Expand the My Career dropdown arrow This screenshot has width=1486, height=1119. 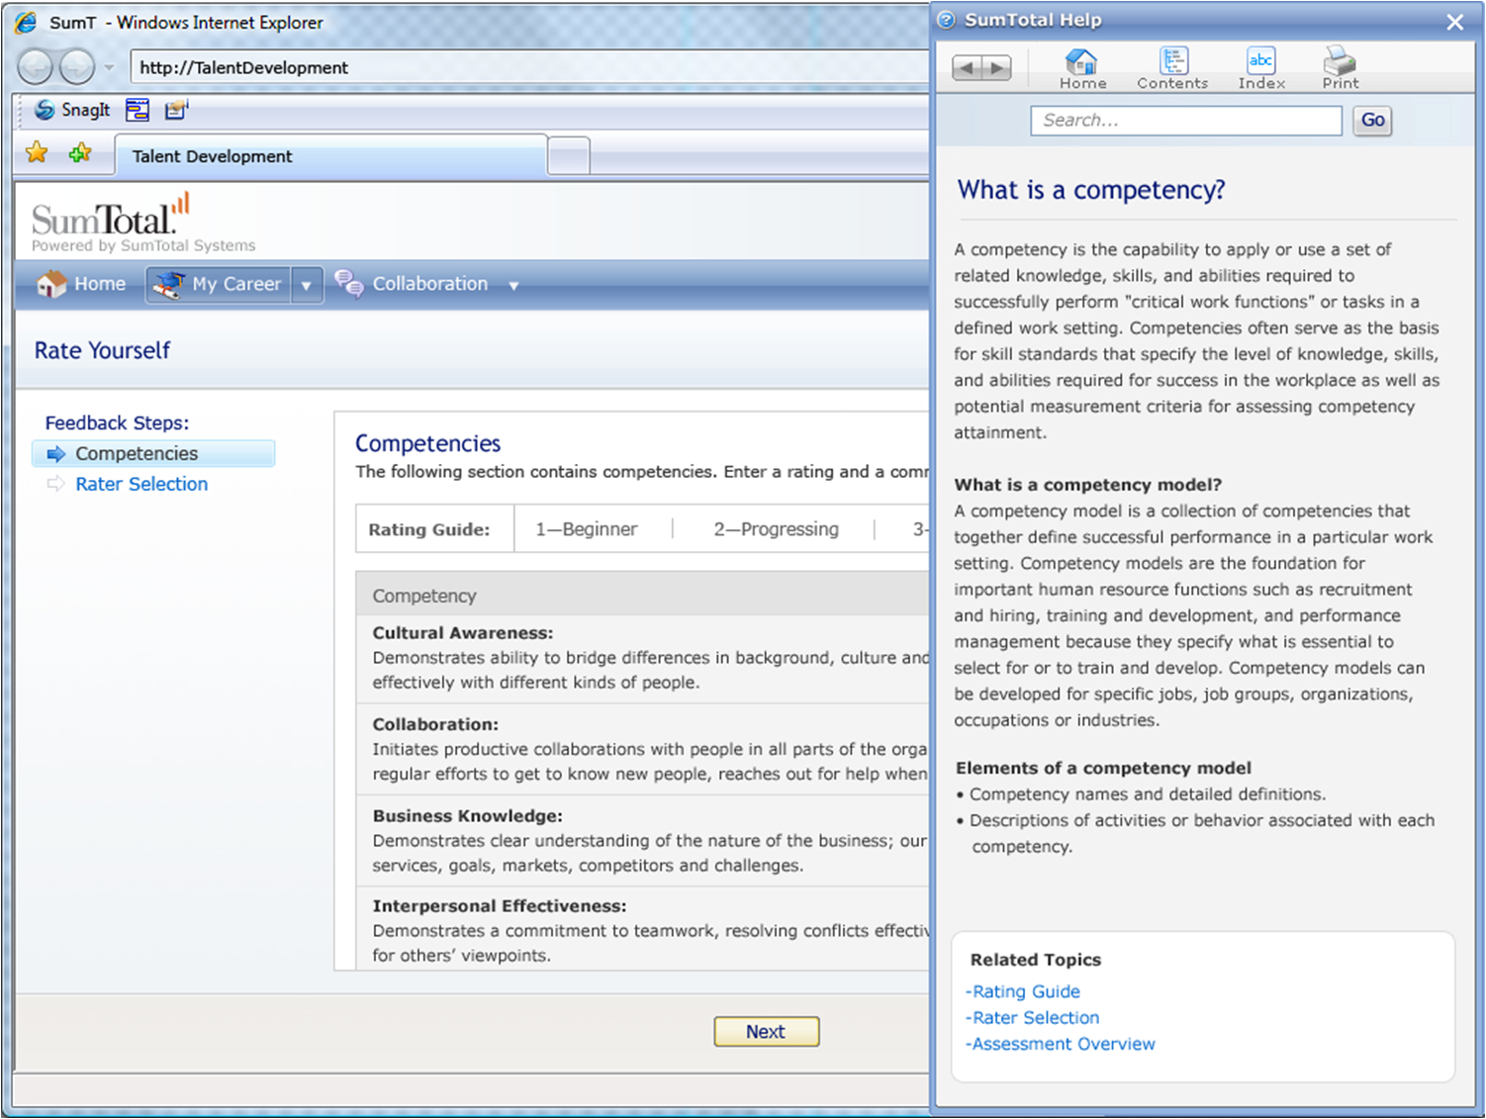point(307,285)
